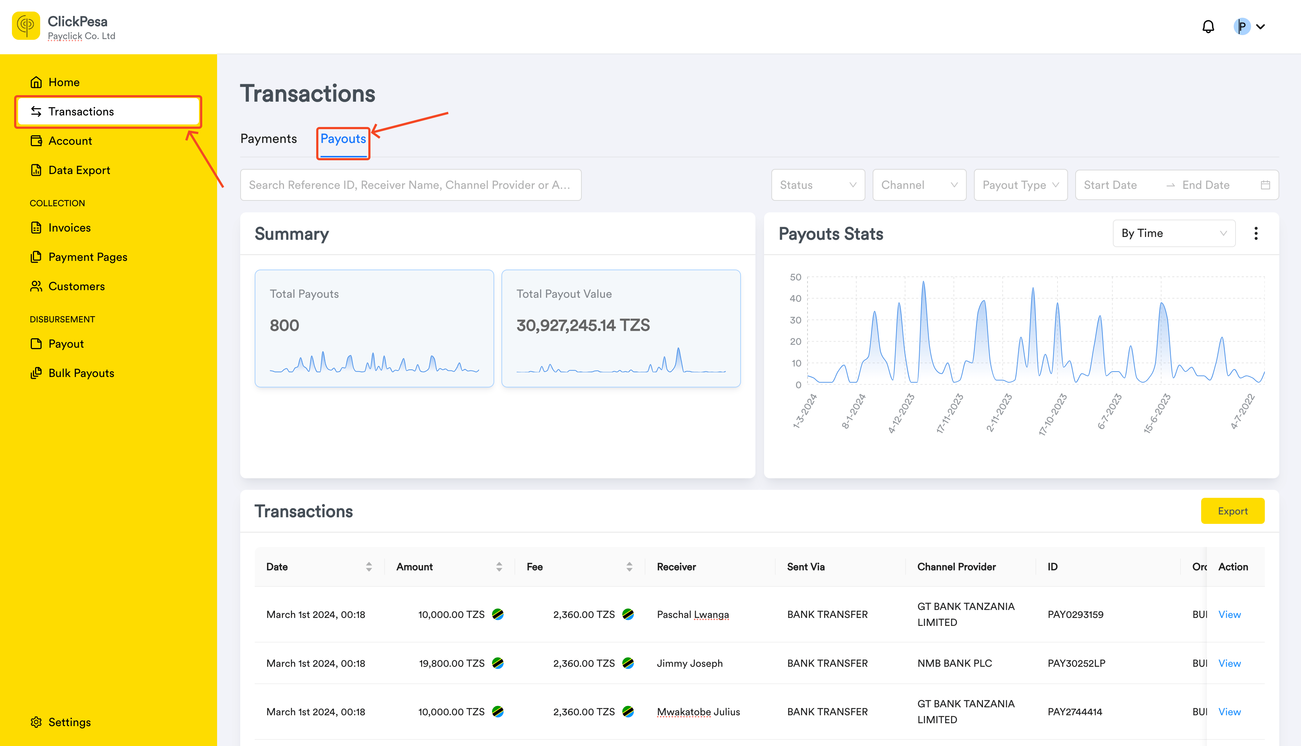Screen dimensions: 1301x746
Task: View transaction PAY0293159
Action: [x=1229, y=614]
